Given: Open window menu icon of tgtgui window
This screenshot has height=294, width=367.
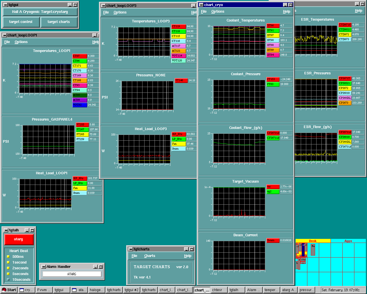Looking at the screenshot, I should tap(5, 5).
